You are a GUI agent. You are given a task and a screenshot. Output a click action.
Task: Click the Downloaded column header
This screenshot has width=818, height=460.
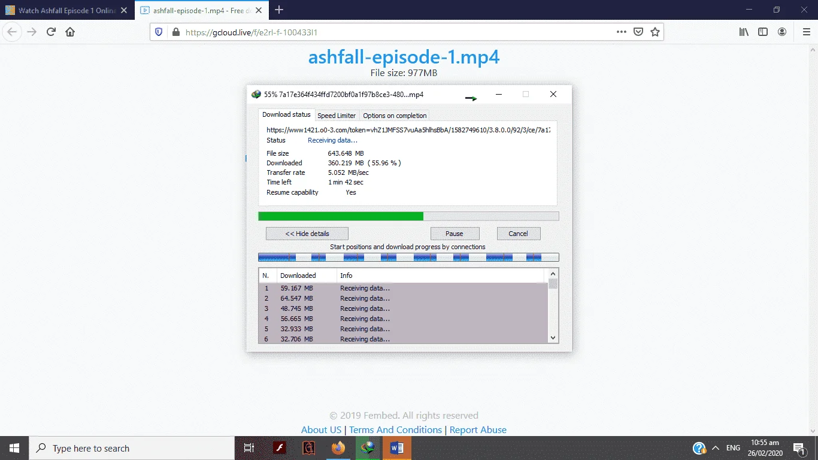pos(307,276)
